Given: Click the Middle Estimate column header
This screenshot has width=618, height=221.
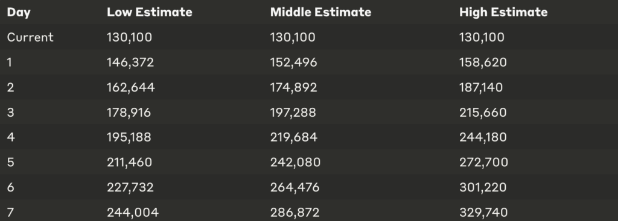Looking at the screenshot, I should tap(320, 12).
